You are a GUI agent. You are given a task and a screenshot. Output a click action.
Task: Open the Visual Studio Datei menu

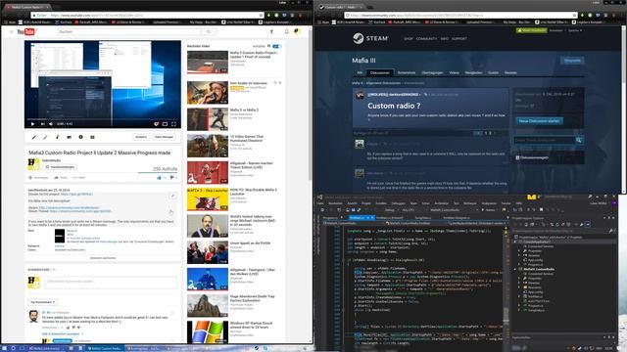(x=320, y=203)
